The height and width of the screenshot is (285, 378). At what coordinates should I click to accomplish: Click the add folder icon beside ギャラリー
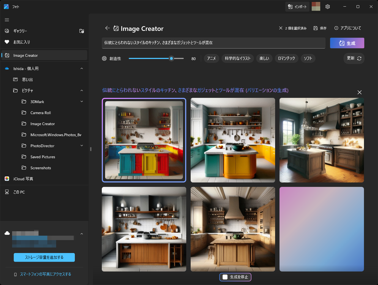(82, 31)
